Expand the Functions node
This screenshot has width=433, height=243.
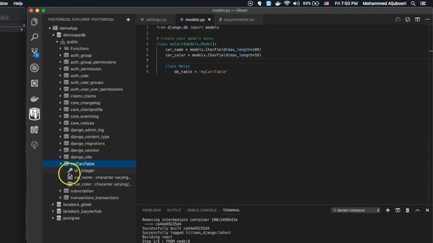tap(60, 49)
